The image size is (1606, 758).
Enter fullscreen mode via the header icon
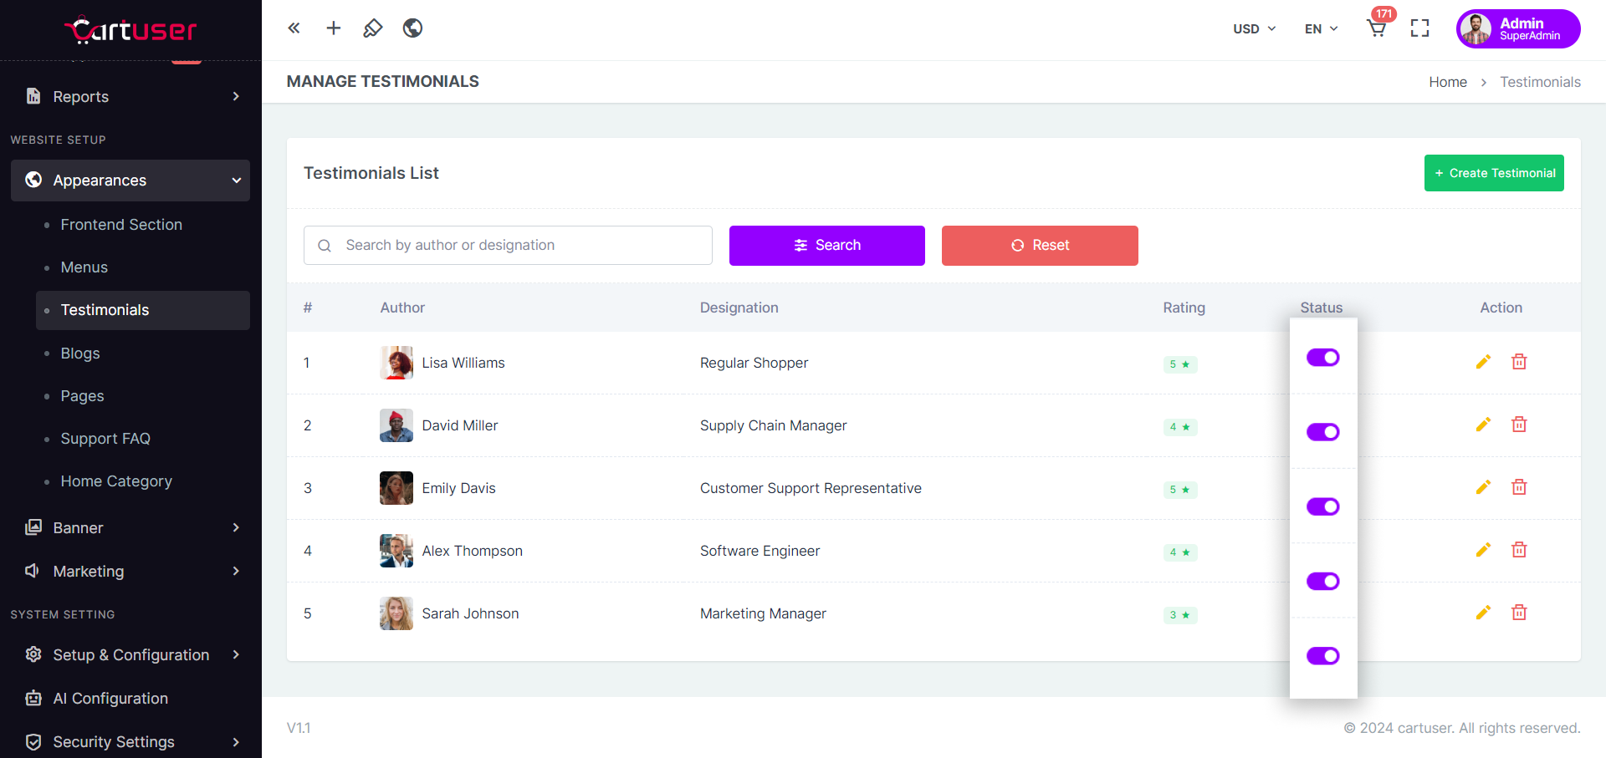coord(1419,28)
